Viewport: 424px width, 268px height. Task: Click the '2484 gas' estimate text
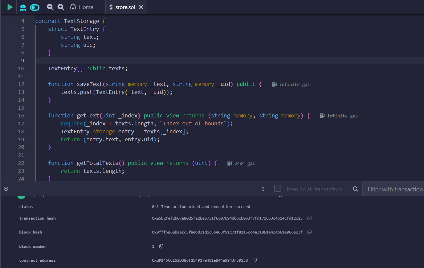pos(244,163)
